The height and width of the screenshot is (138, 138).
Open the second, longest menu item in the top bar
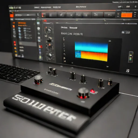(x=46, y=7)
